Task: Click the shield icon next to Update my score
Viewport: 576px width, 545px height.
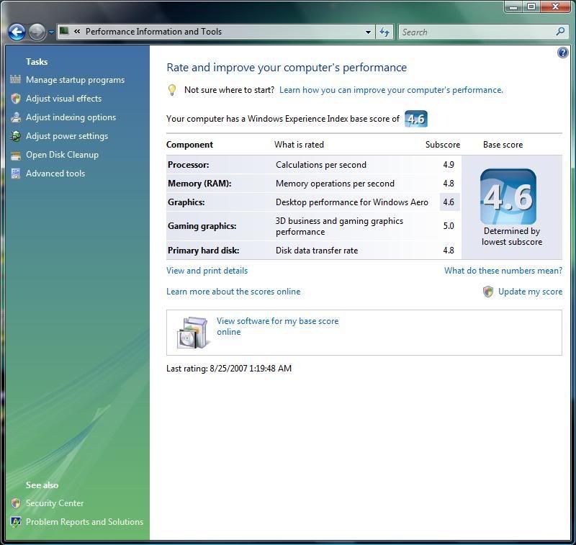Action: 488,292
